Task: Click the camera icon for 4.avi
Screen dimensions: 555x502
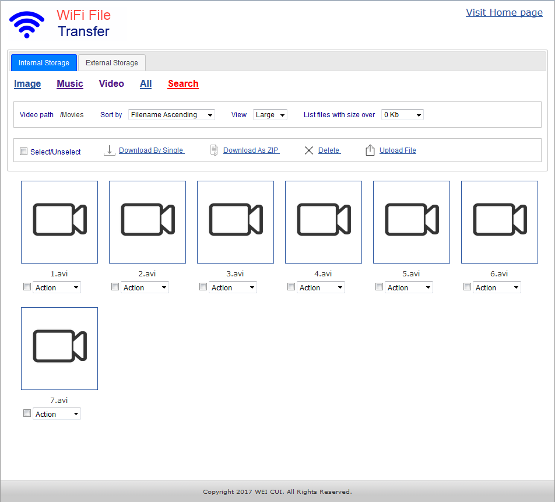Action: coord(324,220)
